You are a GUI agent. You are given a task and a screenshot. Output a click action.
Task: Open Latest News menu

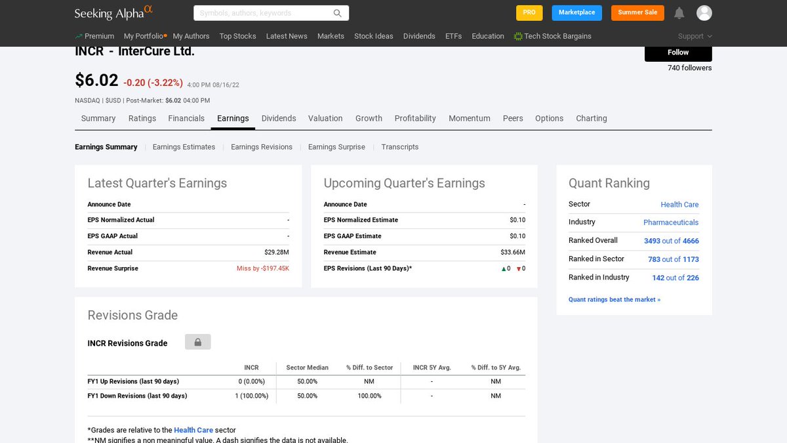(x=287, y=36)
